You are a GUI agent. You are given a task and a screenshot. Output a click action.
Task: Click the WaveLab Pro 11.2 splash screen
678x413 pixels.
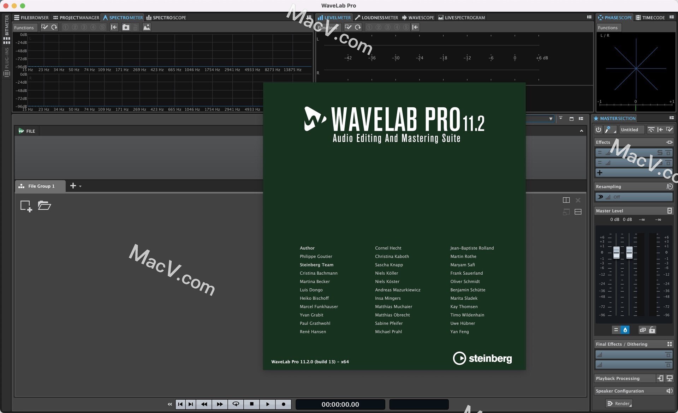pyautogui.click(x=394, y=226)
